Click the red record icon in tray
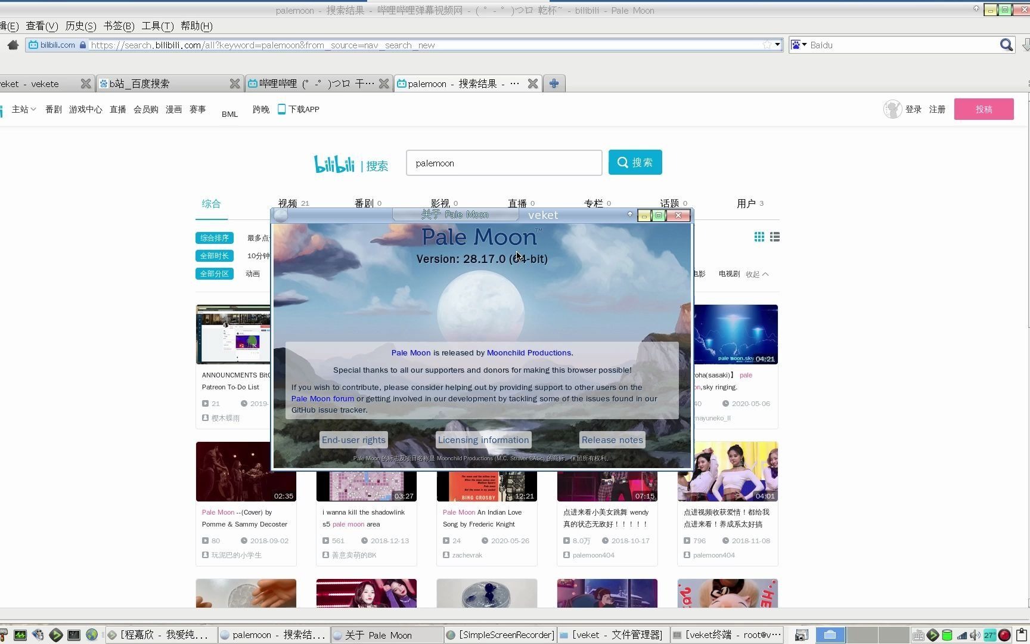 pos(1004,635)
